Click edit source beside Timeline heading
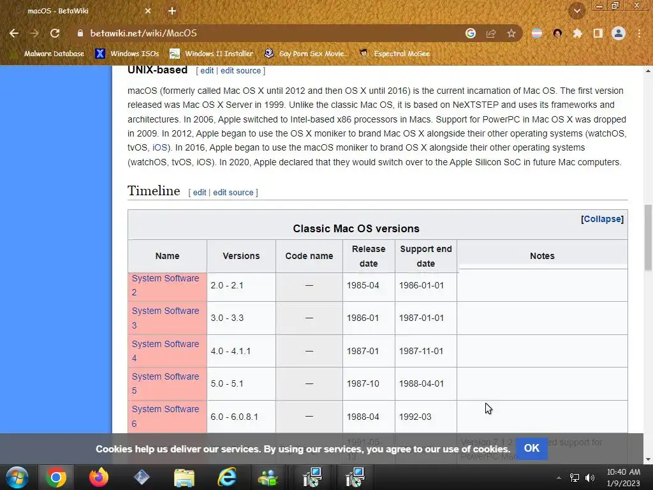 [x=233, y=193]
